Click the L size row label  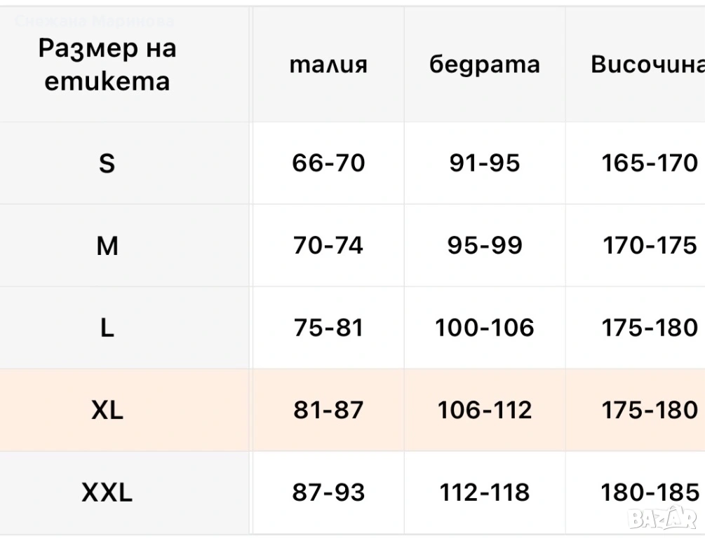tap(107, 328)
